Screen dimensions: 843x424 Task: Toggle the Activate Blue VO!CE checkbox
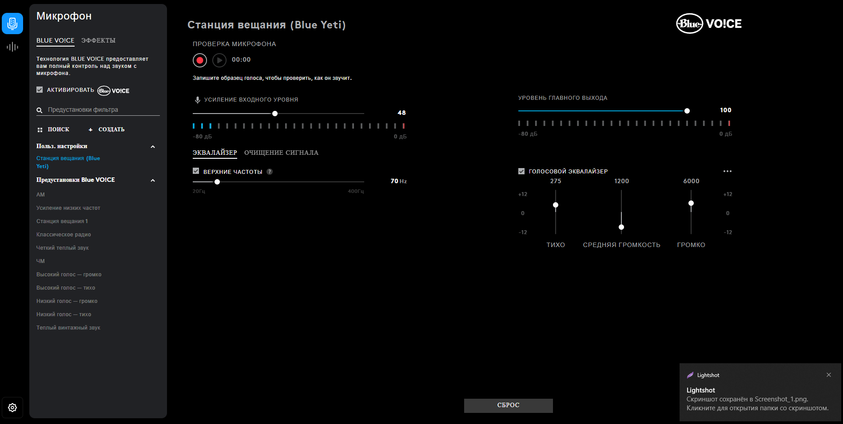click(x=40, y=90)
